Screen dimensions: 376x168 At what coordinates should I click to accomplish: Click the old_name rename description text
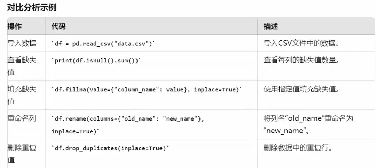(308, 124)
